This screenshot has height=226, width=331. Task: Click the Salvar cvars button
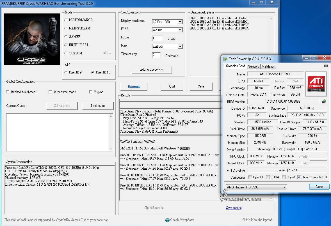point(62,106)
